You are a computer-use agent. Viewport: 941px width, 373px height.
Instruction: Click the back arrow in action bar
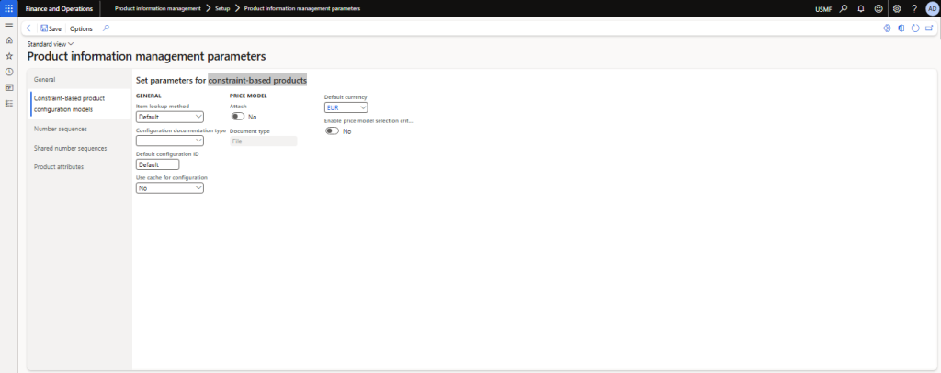point(30,28)
